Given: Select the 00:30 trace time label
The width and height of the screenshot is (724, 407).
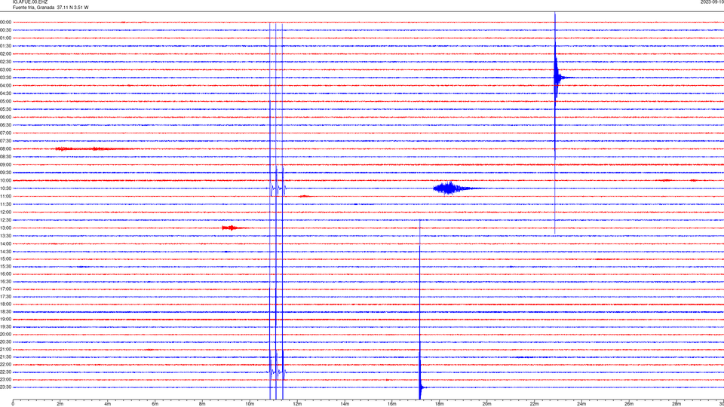Looking at the screenshot, I should [5, 30].
